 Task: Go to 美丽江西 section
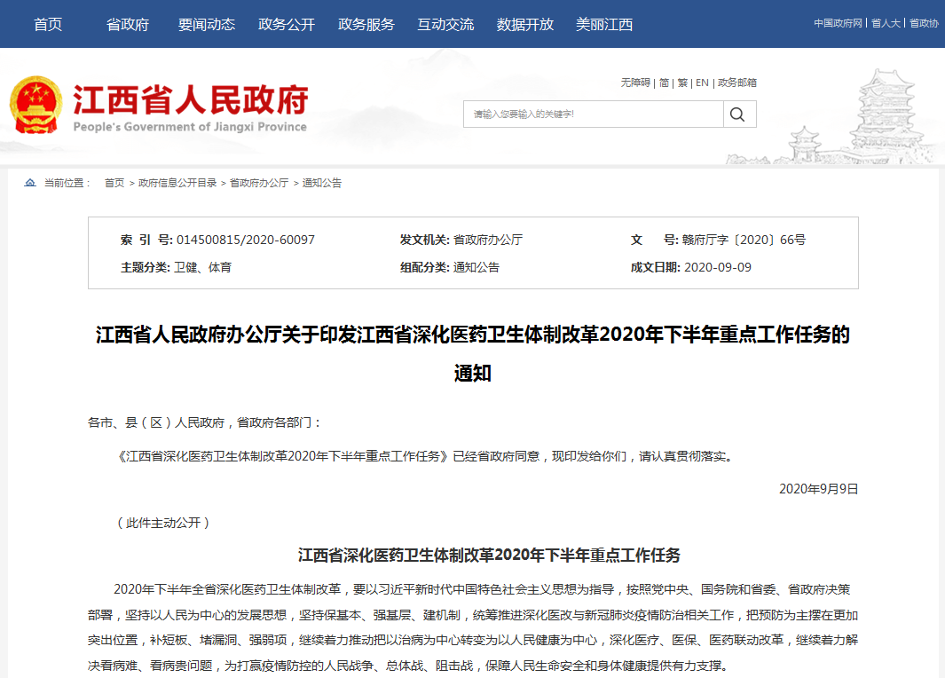pyautogui.click(x=604, y=25)
